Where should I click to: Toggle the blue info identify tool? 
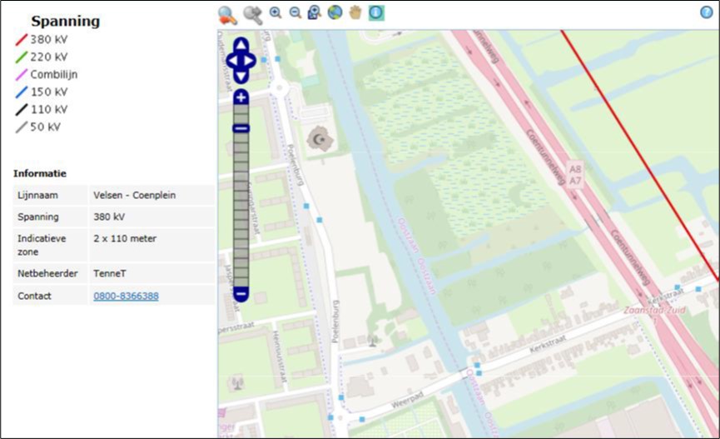coord(376,12)
